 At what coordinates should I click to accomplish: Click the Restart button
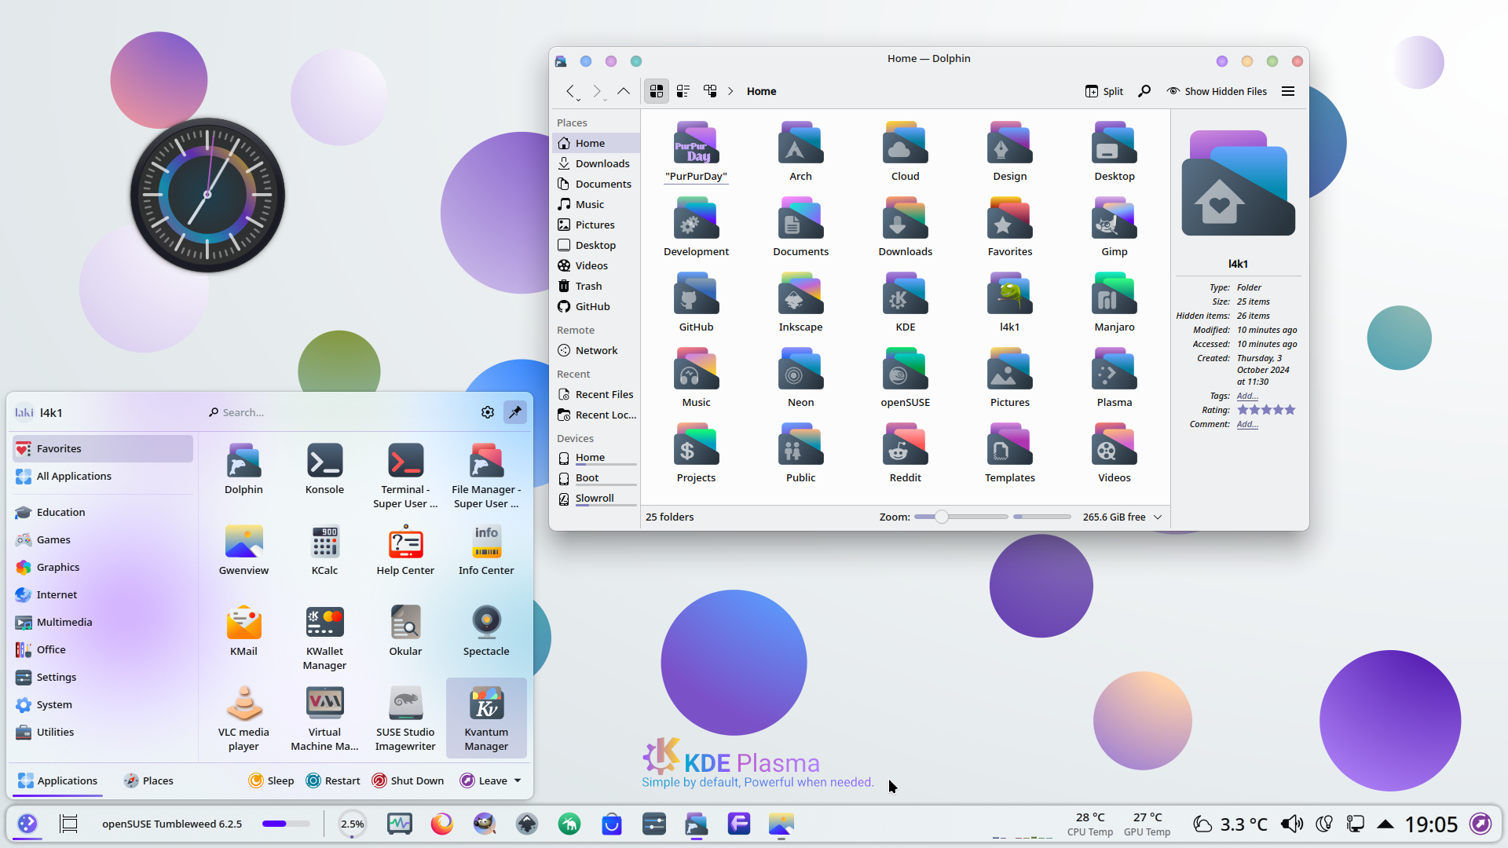pyautogui.click(x=333, y=780)
